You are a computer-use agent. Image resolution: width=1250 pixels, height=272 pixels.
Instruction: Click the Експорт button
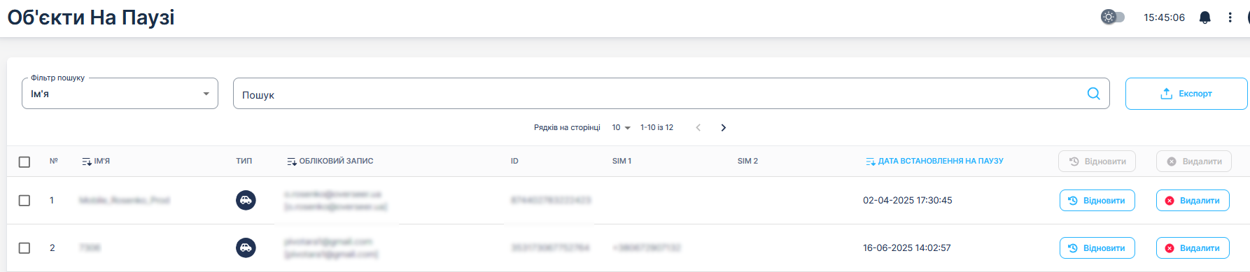1186,94
